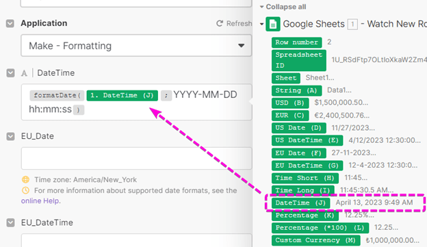This screenshot has height=247, width=427.
Task: Select the US Date (D) variable pill
Action: [299, 128]
